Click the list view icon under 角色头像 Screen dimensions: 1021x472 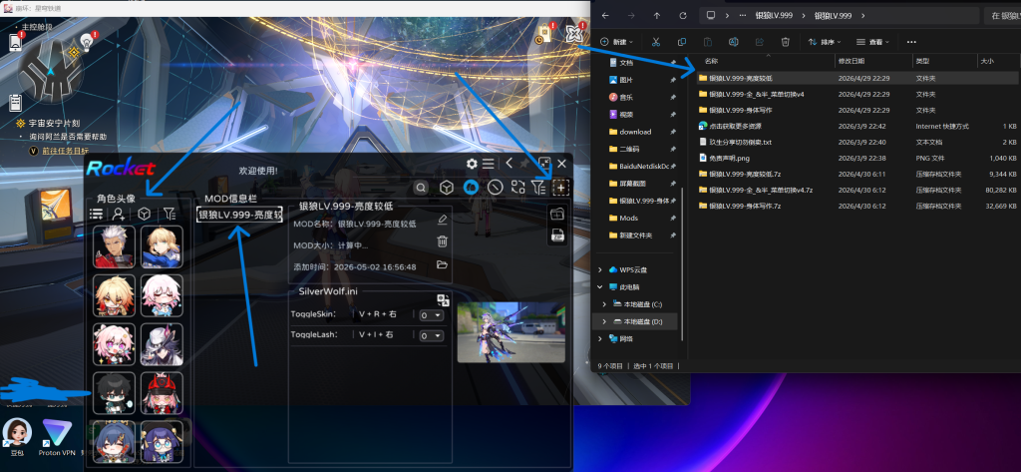coord(97,214)
